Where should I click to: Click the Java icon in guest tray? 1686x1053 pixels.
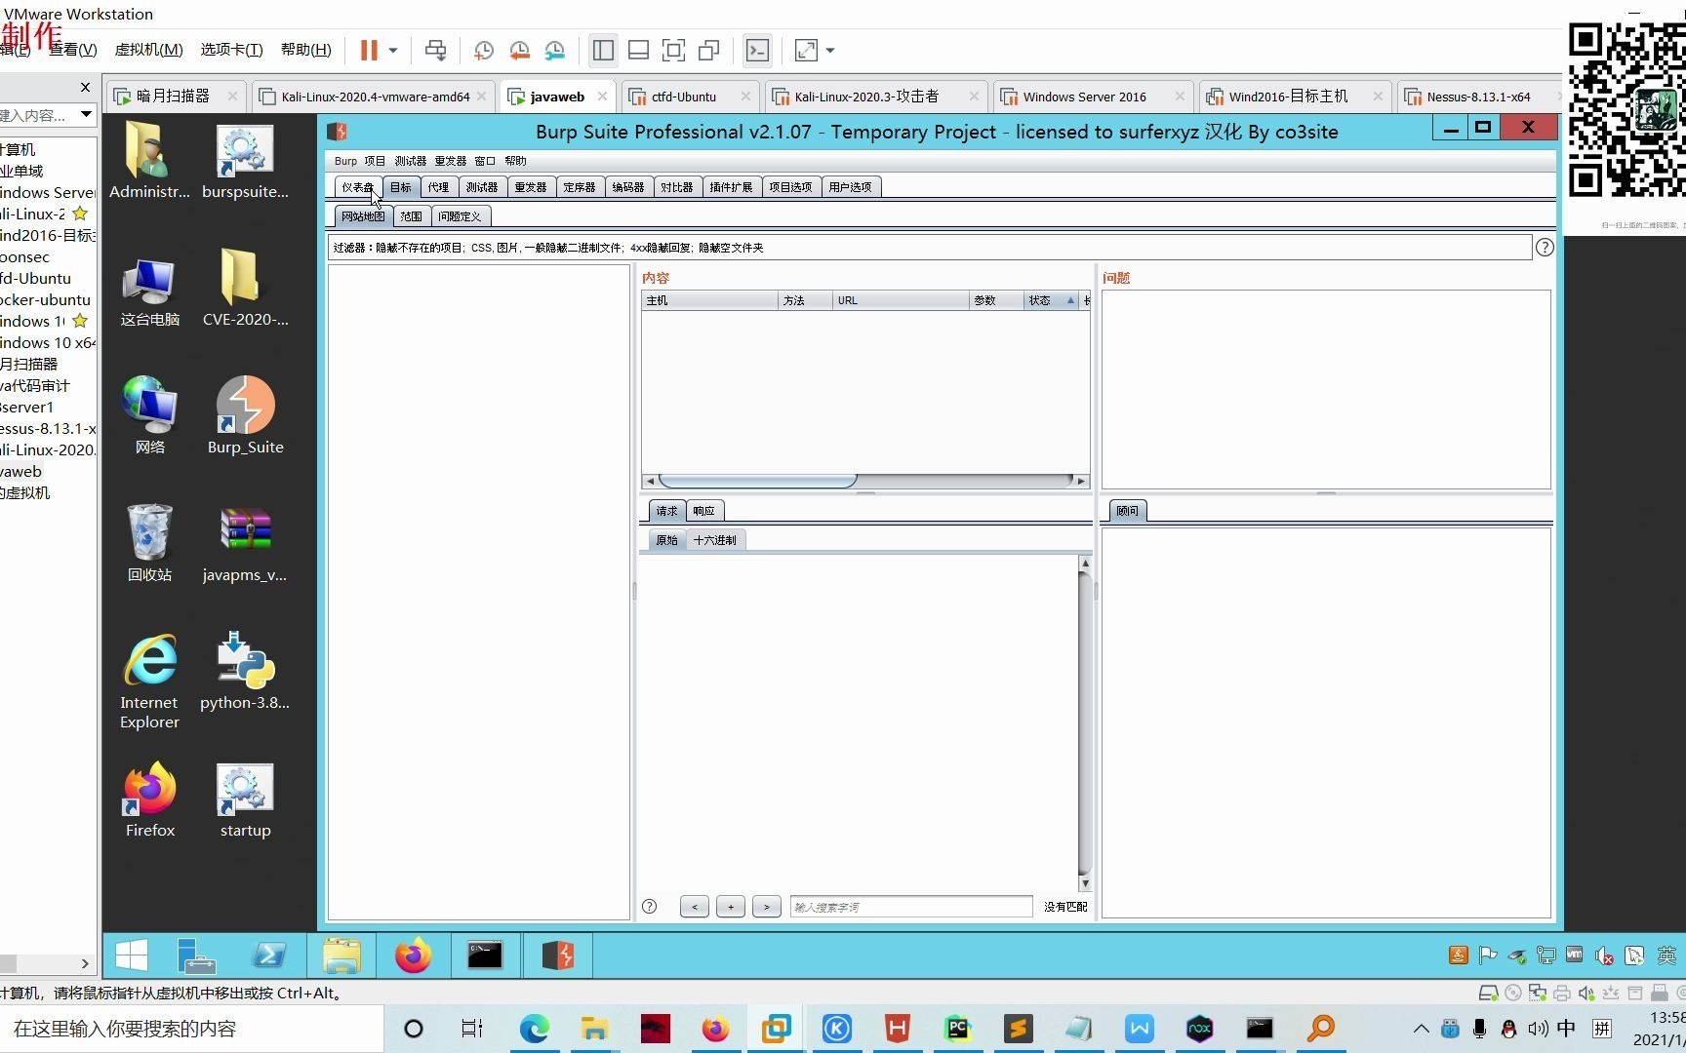(1459, 955)
